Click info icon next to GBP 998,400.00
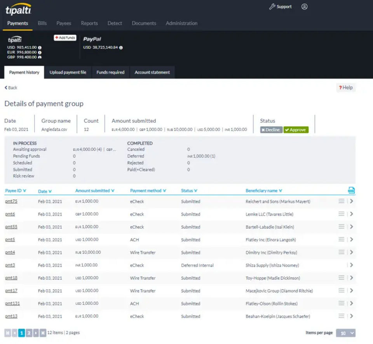The image size is (373, 344). click(40, 57)
